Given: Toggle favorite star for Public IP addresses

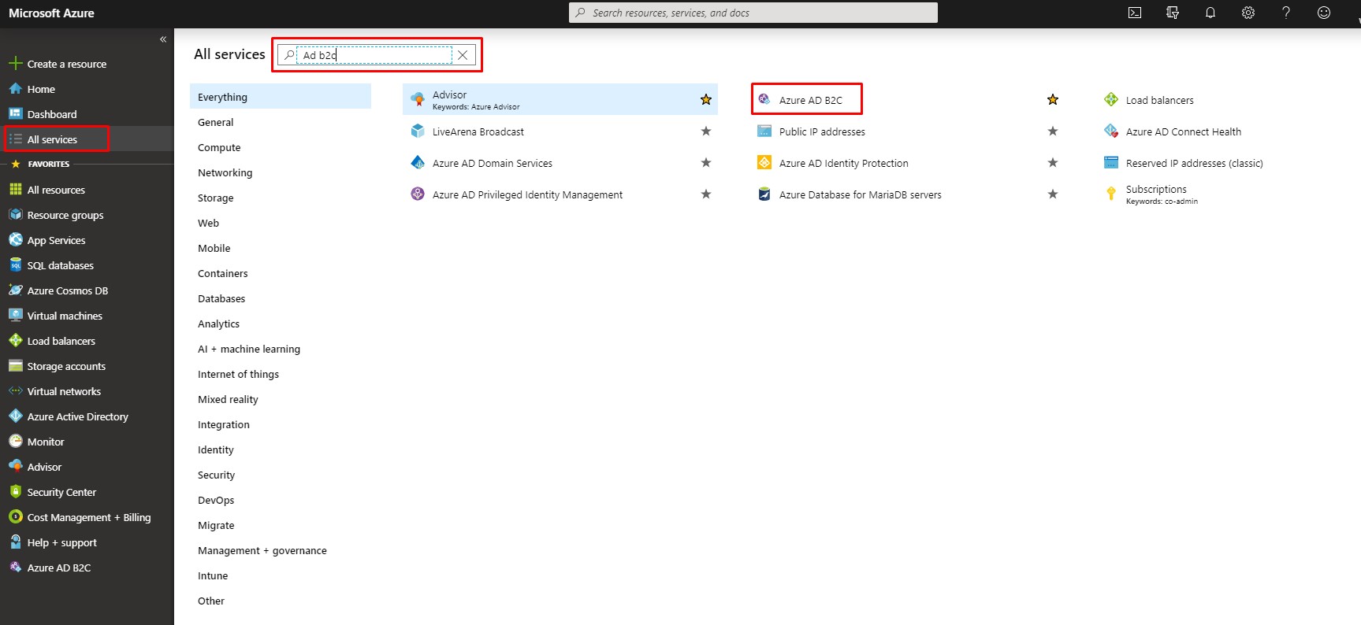Looking at the screenshot, I should click(1053, 131).
